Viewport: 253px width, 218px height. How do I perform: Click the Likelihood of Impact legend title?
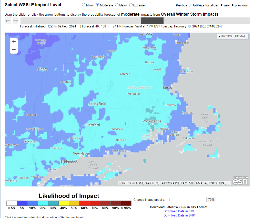point(69,196)
